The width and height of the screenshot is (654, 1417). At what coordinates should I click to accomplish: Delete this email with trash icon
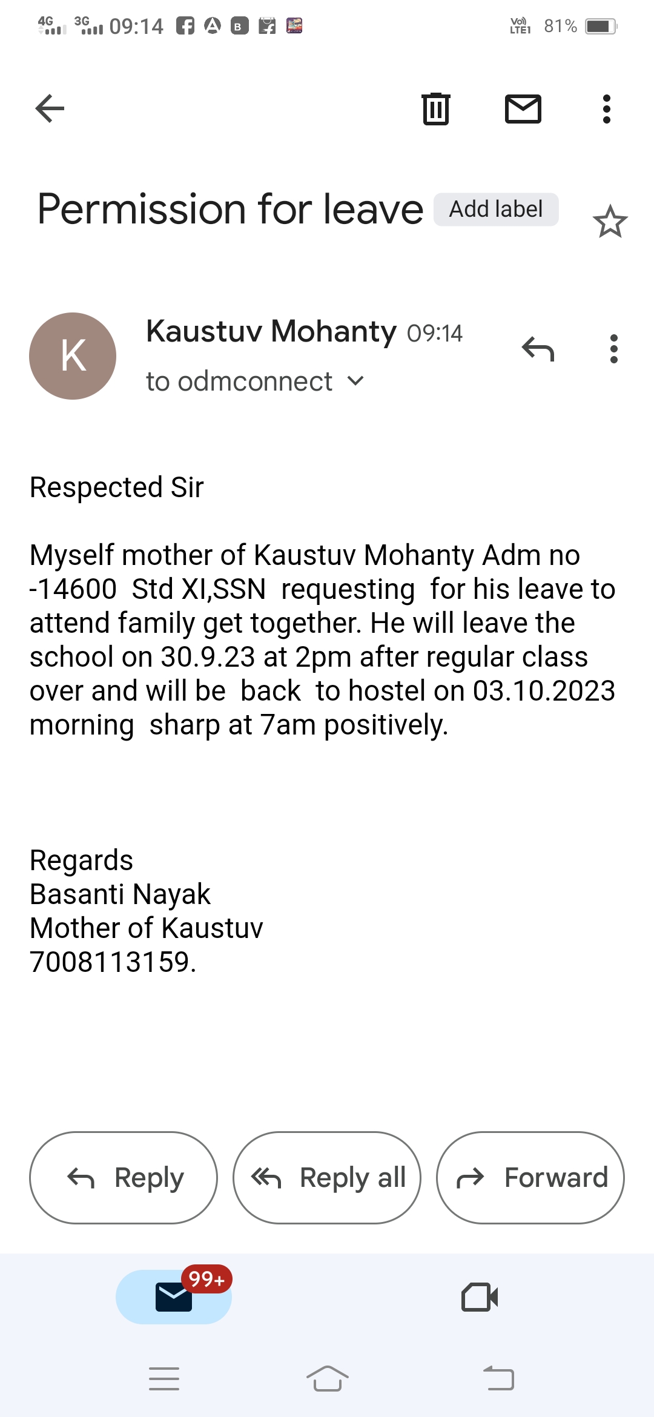(x=435, y=109)
